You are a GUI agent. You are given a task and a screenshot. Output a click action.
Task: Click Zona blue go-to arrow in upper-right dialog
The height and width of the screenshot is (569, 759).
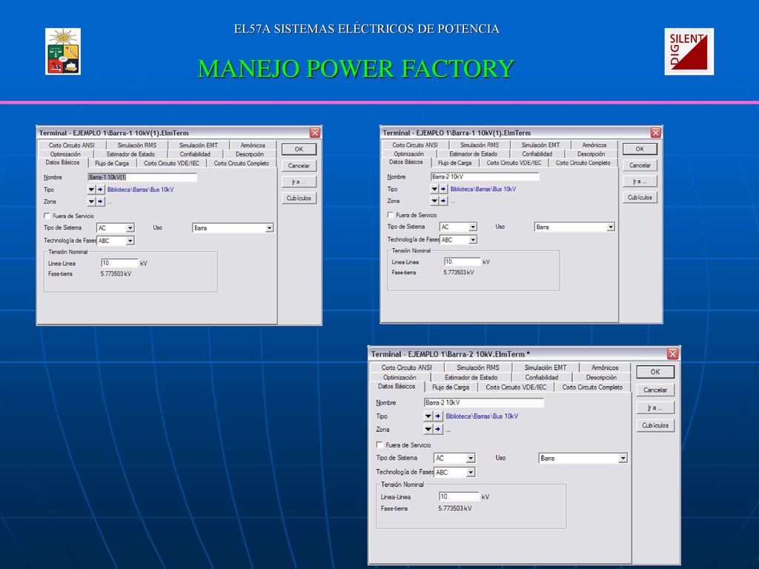tap(443, 201)
